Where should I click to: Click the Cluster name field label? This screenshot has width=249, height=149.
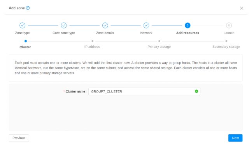coord(75,91)
